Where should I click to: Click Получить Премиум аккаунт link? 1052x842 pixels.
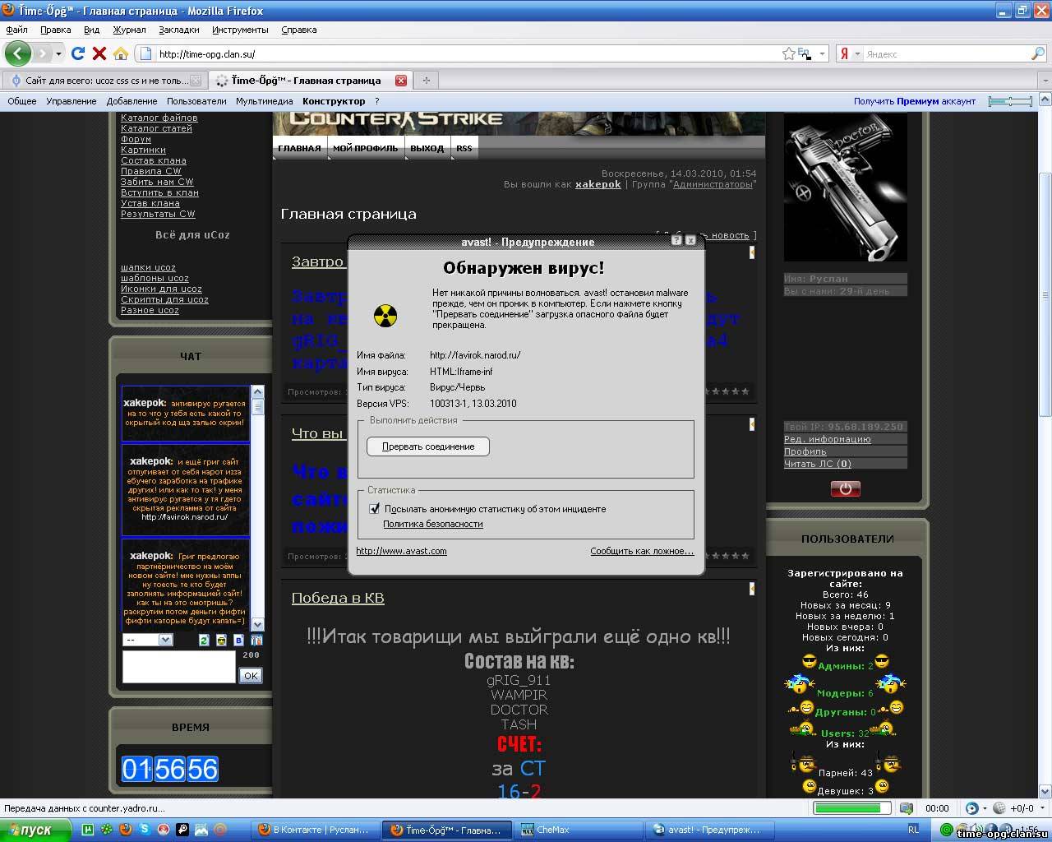[915, 101]
